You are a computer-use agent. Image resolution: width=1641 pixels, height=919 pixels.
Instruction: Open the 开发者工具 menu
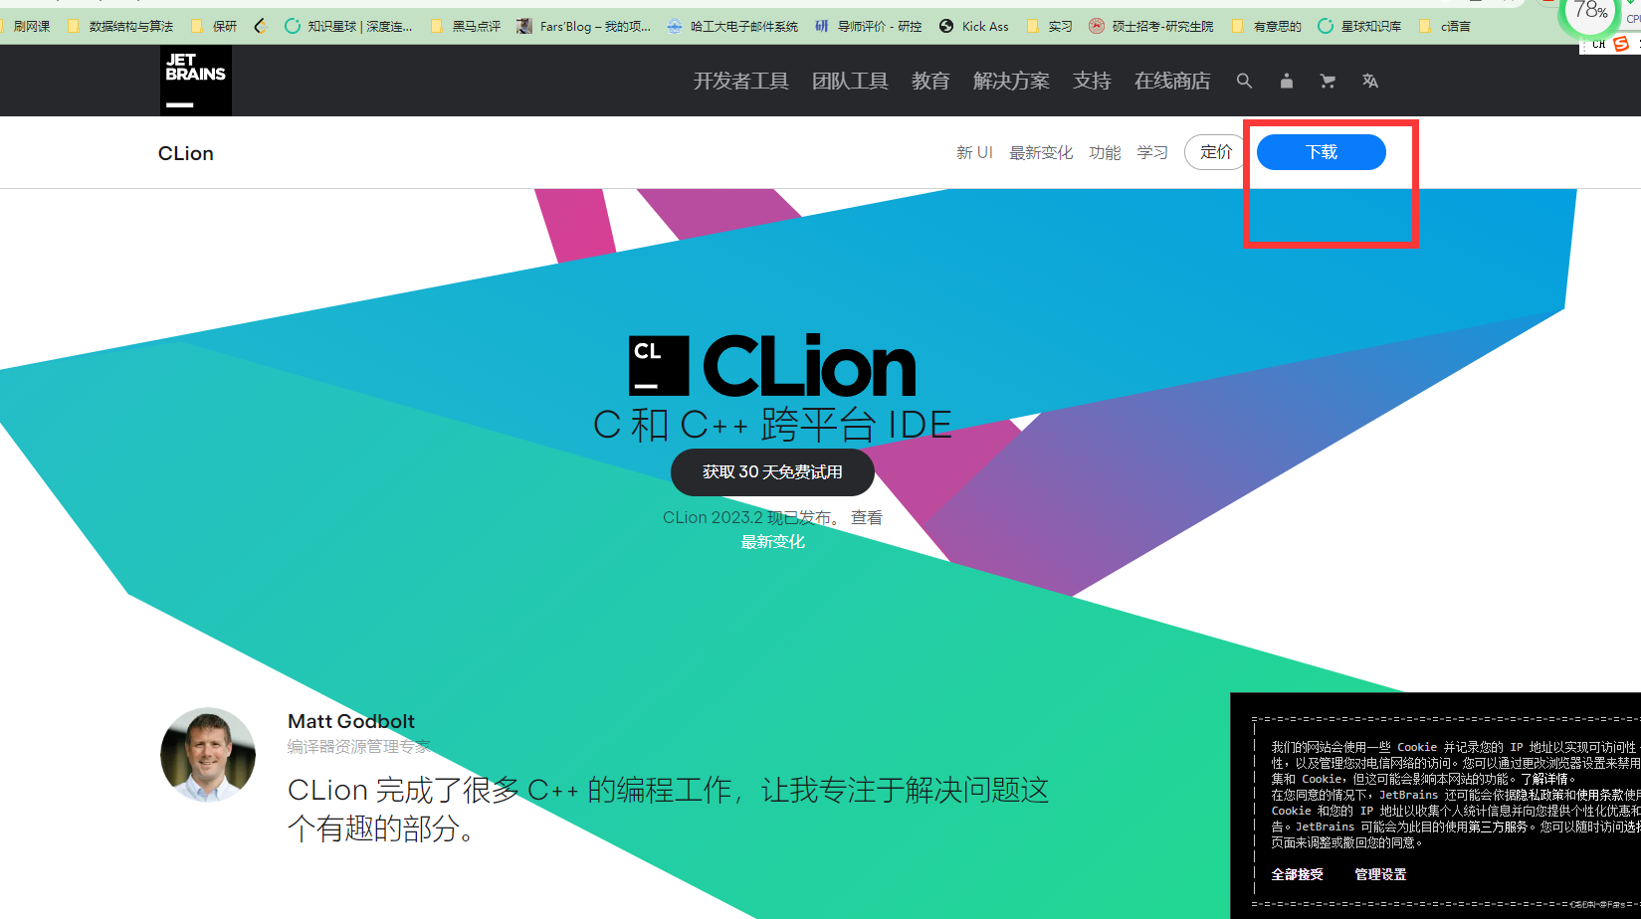coord(741,82)
